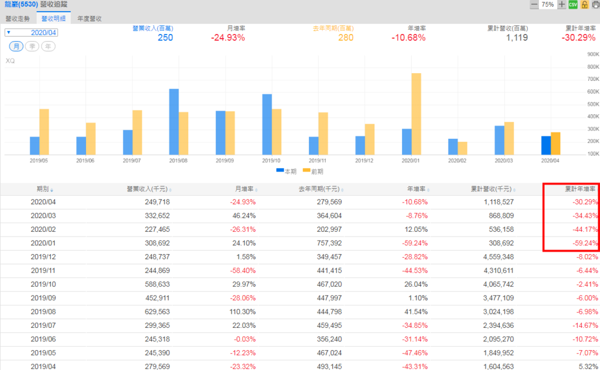The width and height of the screenshot is (600, 370).
Task: Select the dark blue 2020/04 chart bar
Action: tap(546, 145)
